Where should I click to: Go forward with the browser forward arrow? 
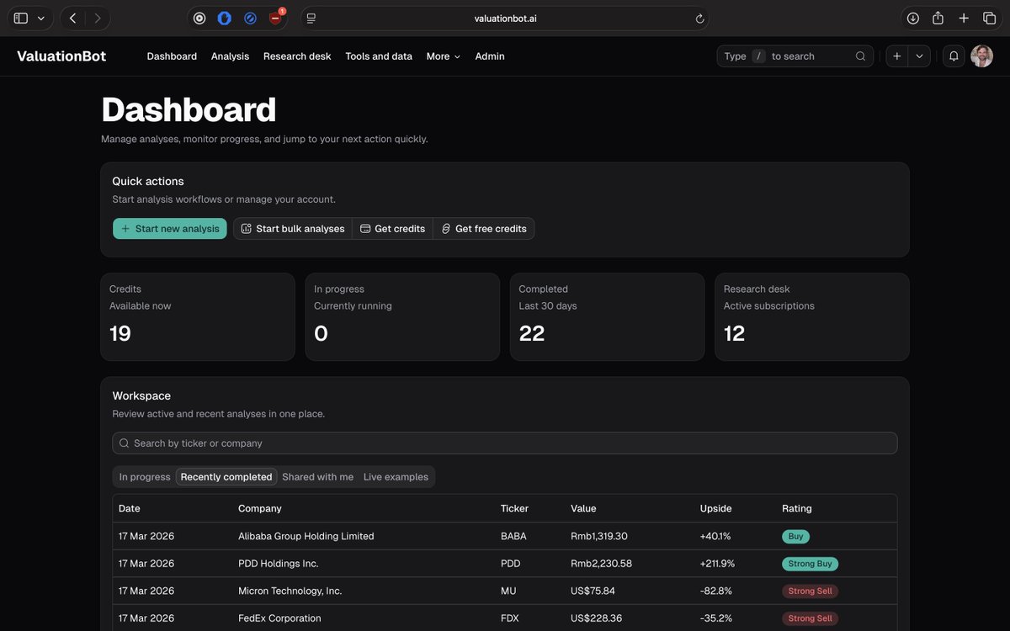[x=98, y=18]
